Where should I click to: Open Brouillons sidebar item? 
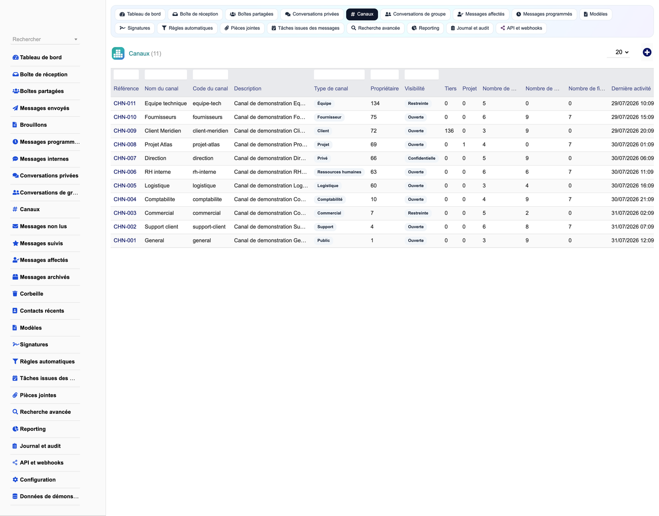point(45,125)
